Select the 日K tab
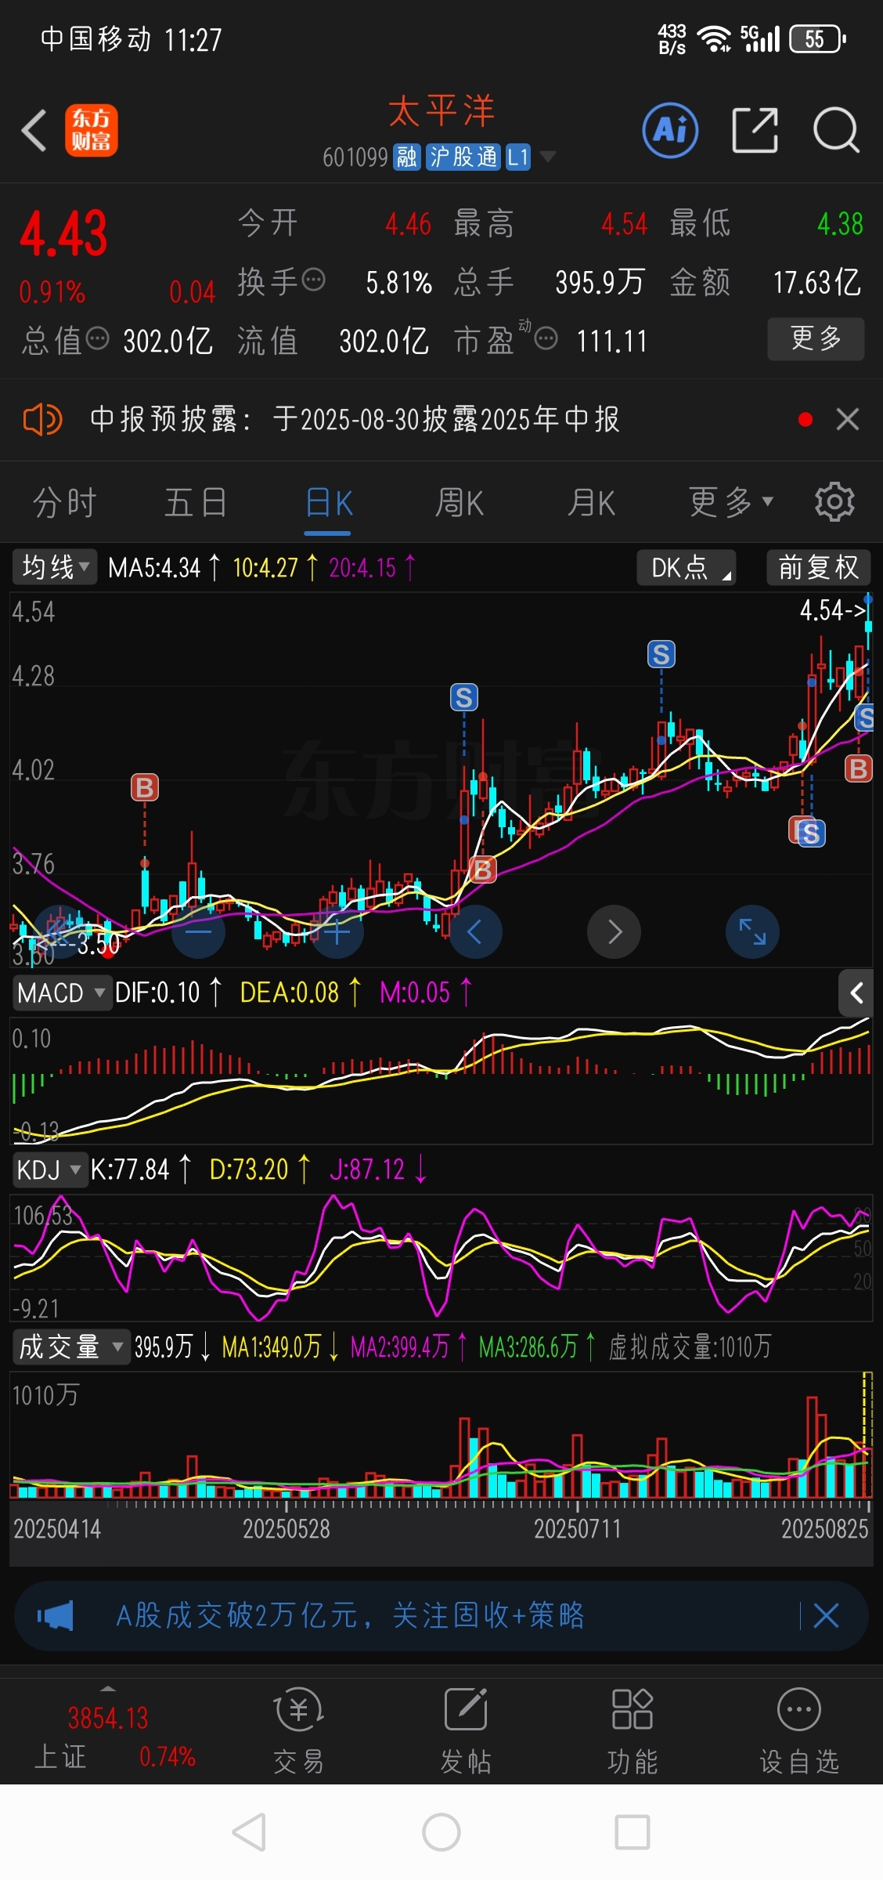883x1880 pixels. [x=328, y=502]
